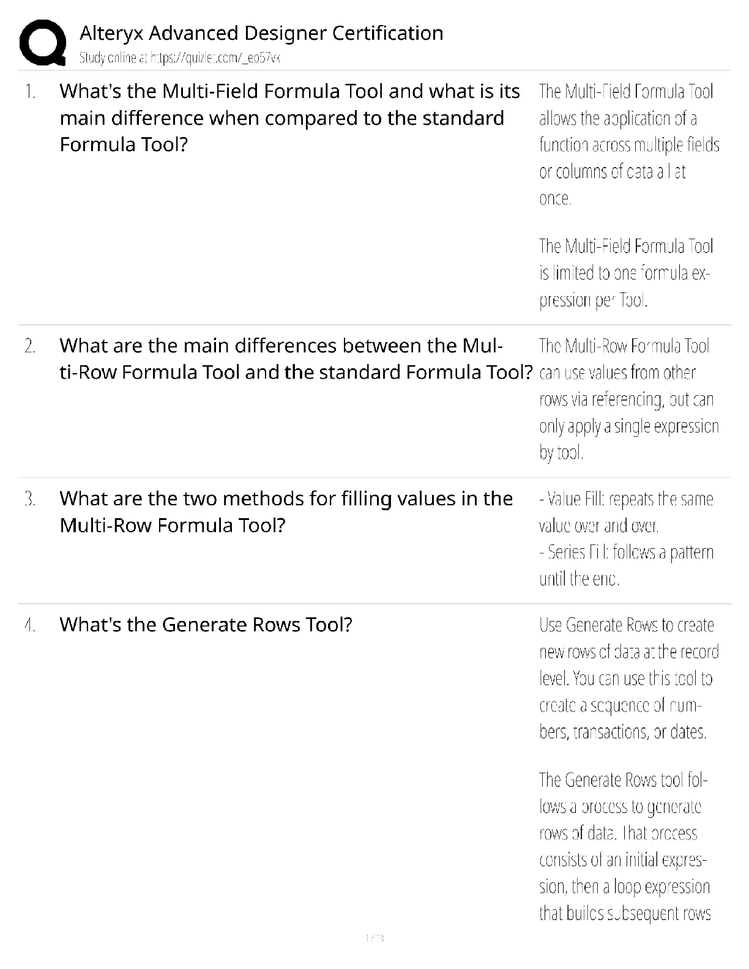Click the paragraph about one formula expression per Tool
749x969 pixels.
point(625,273)
